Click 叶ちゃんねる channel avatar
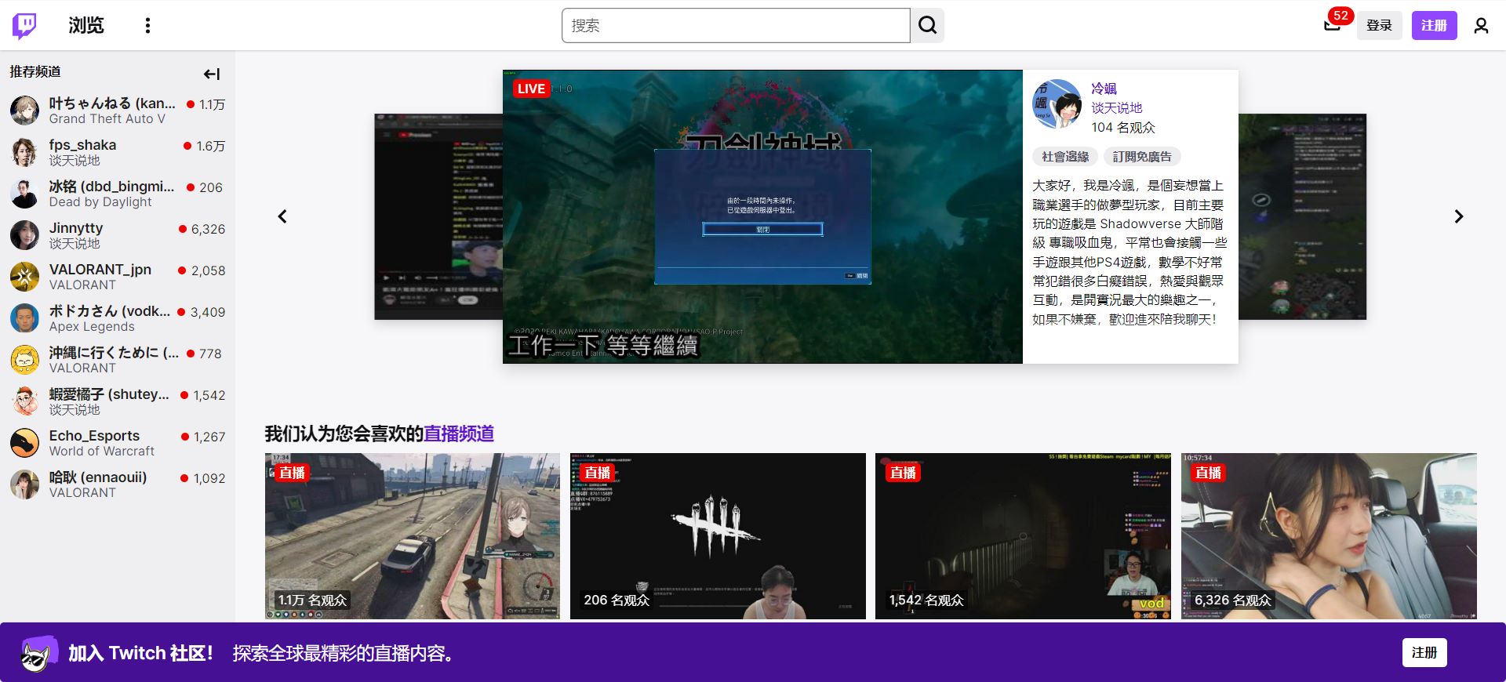The height and width of the screenshot is (682, 1506). click(x=24, y=111)
